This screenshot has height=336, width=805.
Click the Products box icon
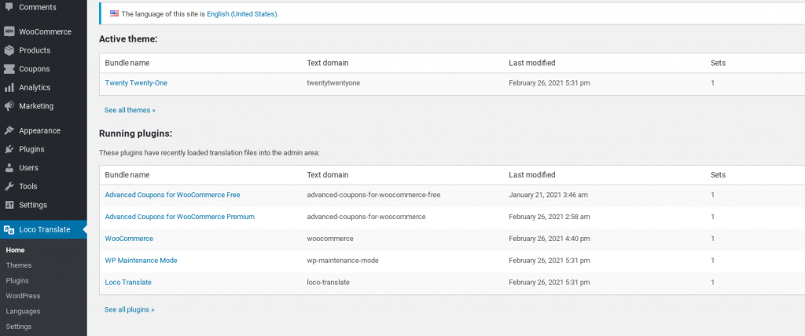click(x=9, y=50)
